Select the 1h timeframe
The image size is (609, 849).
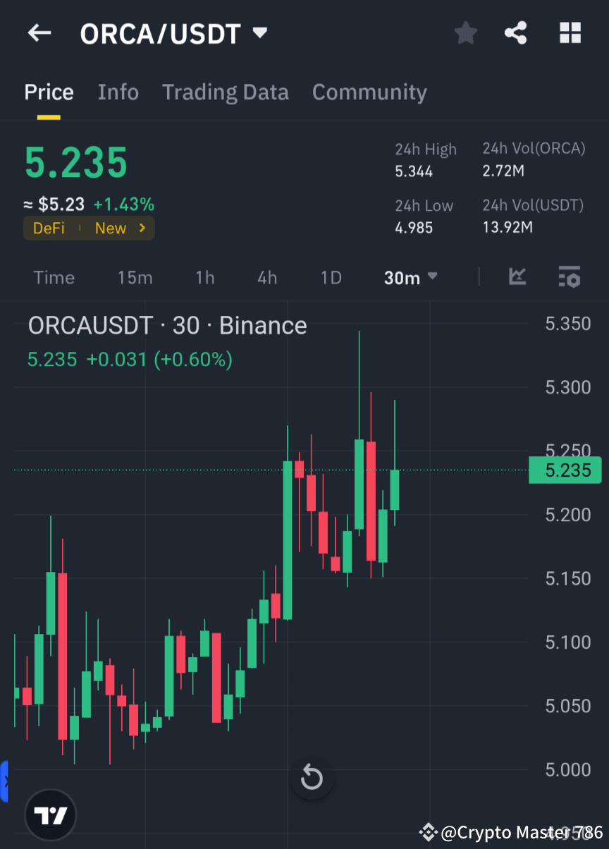click(204, 277)
